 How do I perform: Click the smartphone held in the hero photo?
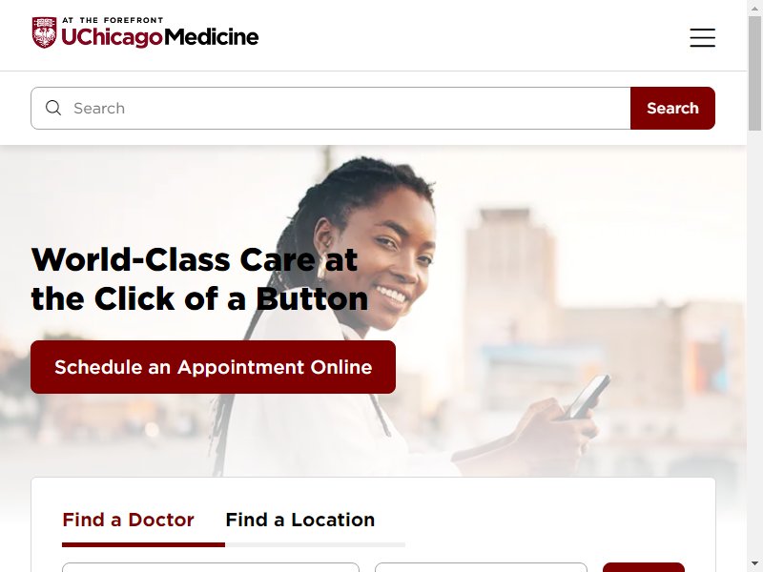click(x=588, y=397)
